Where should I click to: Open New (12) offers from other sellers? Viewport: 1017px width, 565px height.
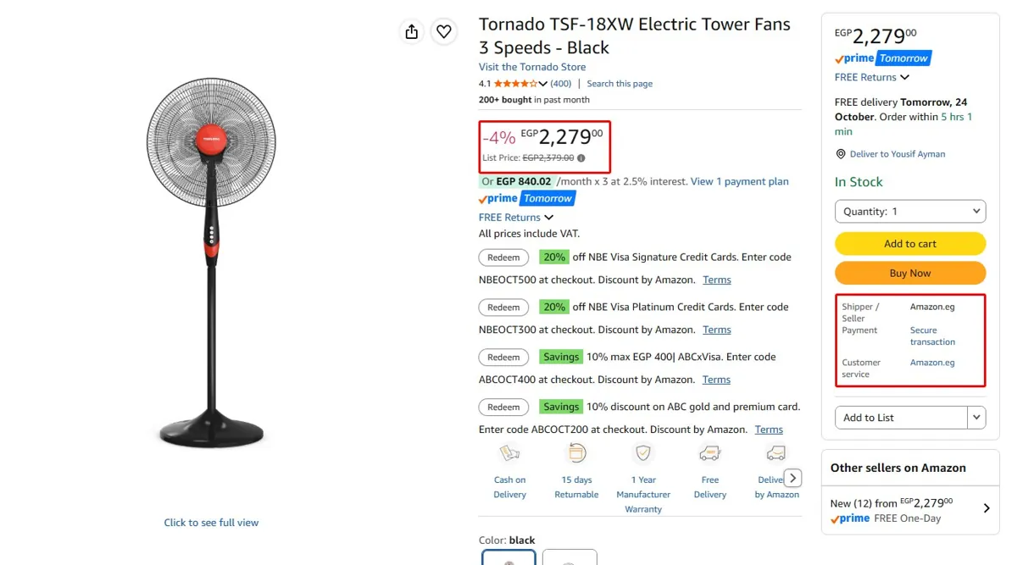pos(910,510)
